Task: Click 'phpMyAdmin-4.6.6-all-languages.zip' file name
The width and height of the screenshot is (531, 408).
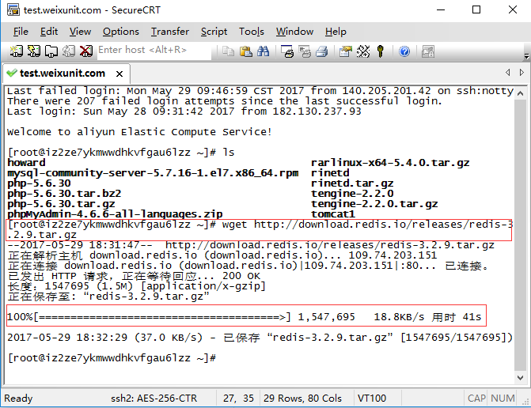Action: click(115, 214)
